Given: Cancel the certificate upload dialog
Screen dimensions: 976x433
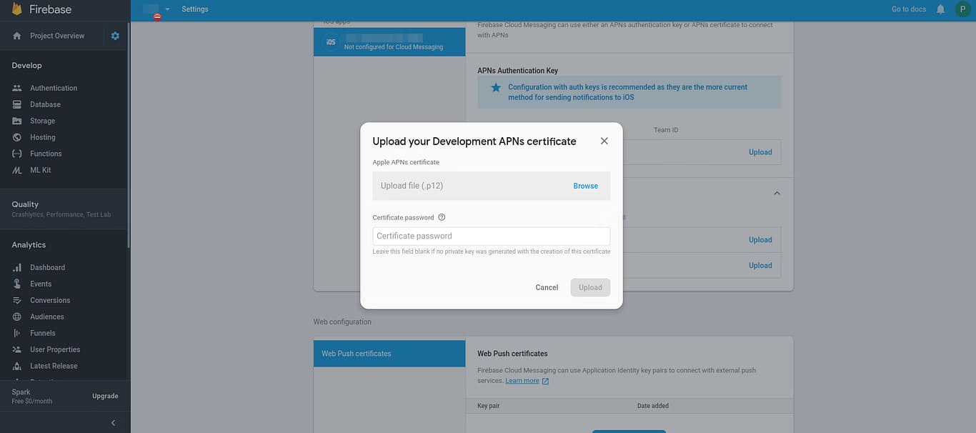Looking at the screenshot, I should 547,287.
